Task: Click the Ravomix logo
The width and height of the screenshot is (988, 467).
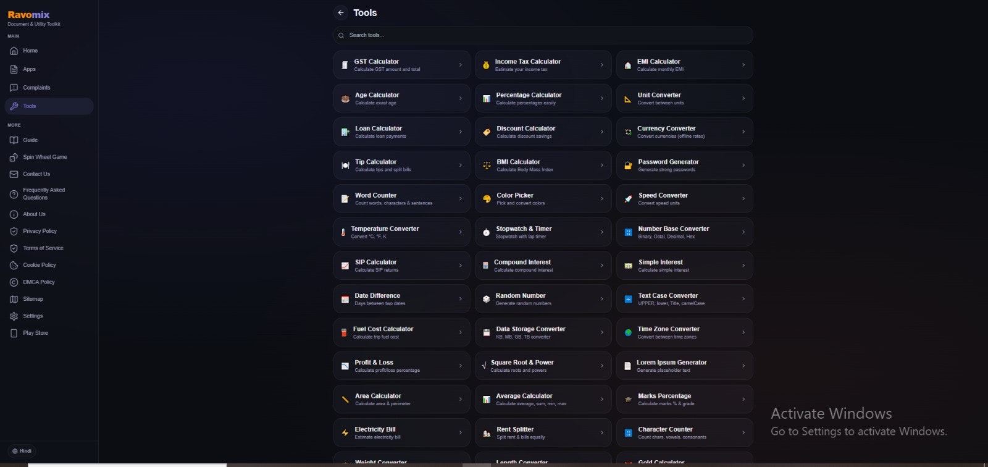Action: 28,15
